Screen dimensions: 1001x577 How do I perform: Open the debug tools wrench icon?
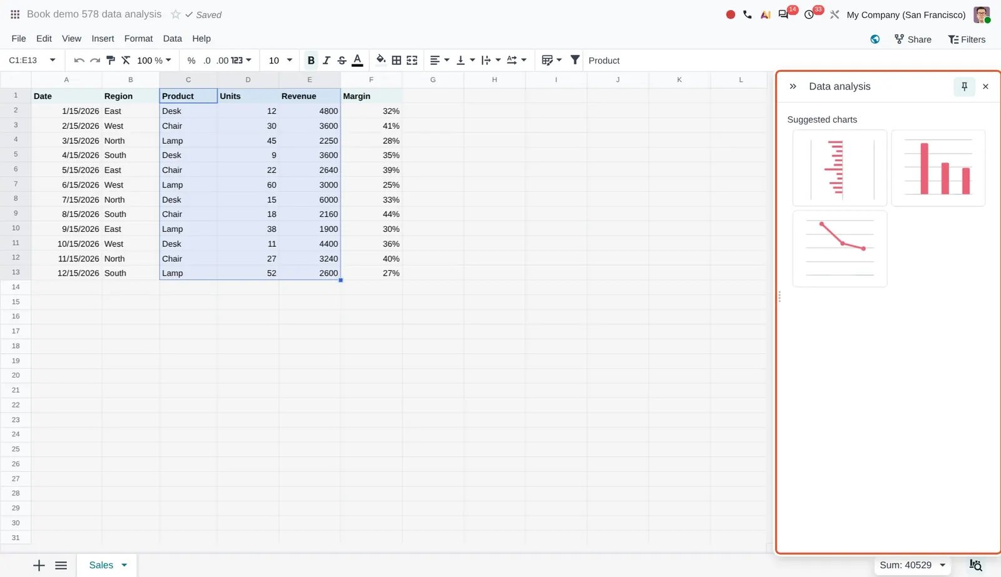click(x=835, y=14)
